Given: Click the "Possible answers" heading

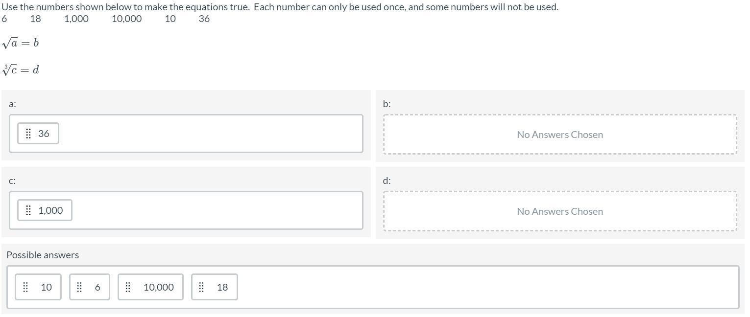Looking at the screenshot, I should tap(43, 255).
